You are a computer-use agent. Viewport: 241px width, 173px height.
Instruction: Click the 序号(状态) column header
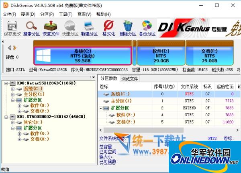tap(165, 86)
